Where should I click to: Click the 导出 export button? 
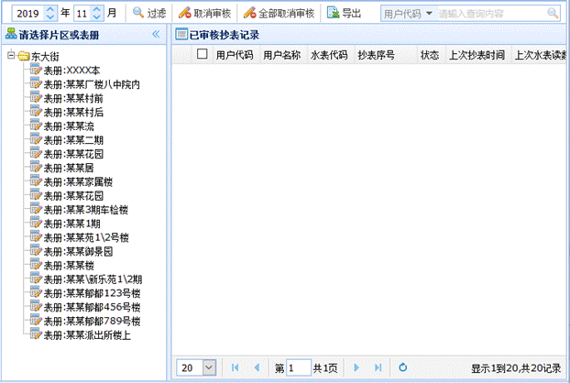pyautogui.click(x=344, y=13)
